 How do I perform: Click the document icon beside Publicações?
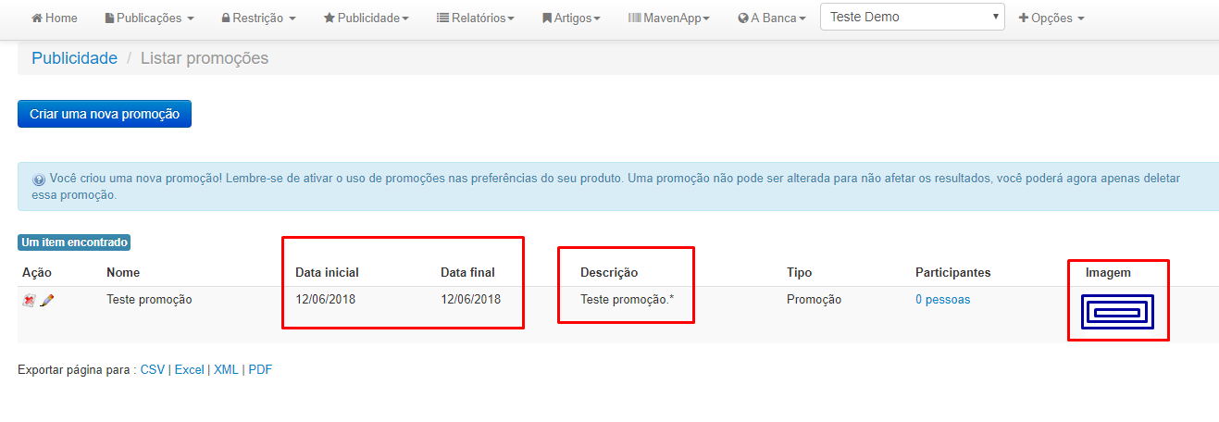click(x=109, y=18)
